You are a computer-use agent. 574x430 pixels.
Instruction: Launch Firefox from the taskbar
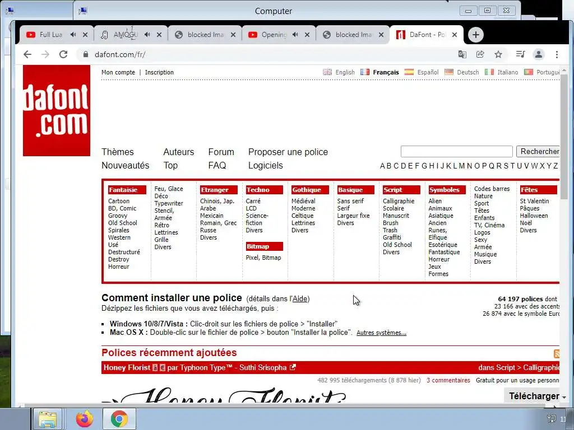tap(85, 419)
